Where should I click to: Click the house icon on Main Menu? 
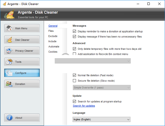9,28
